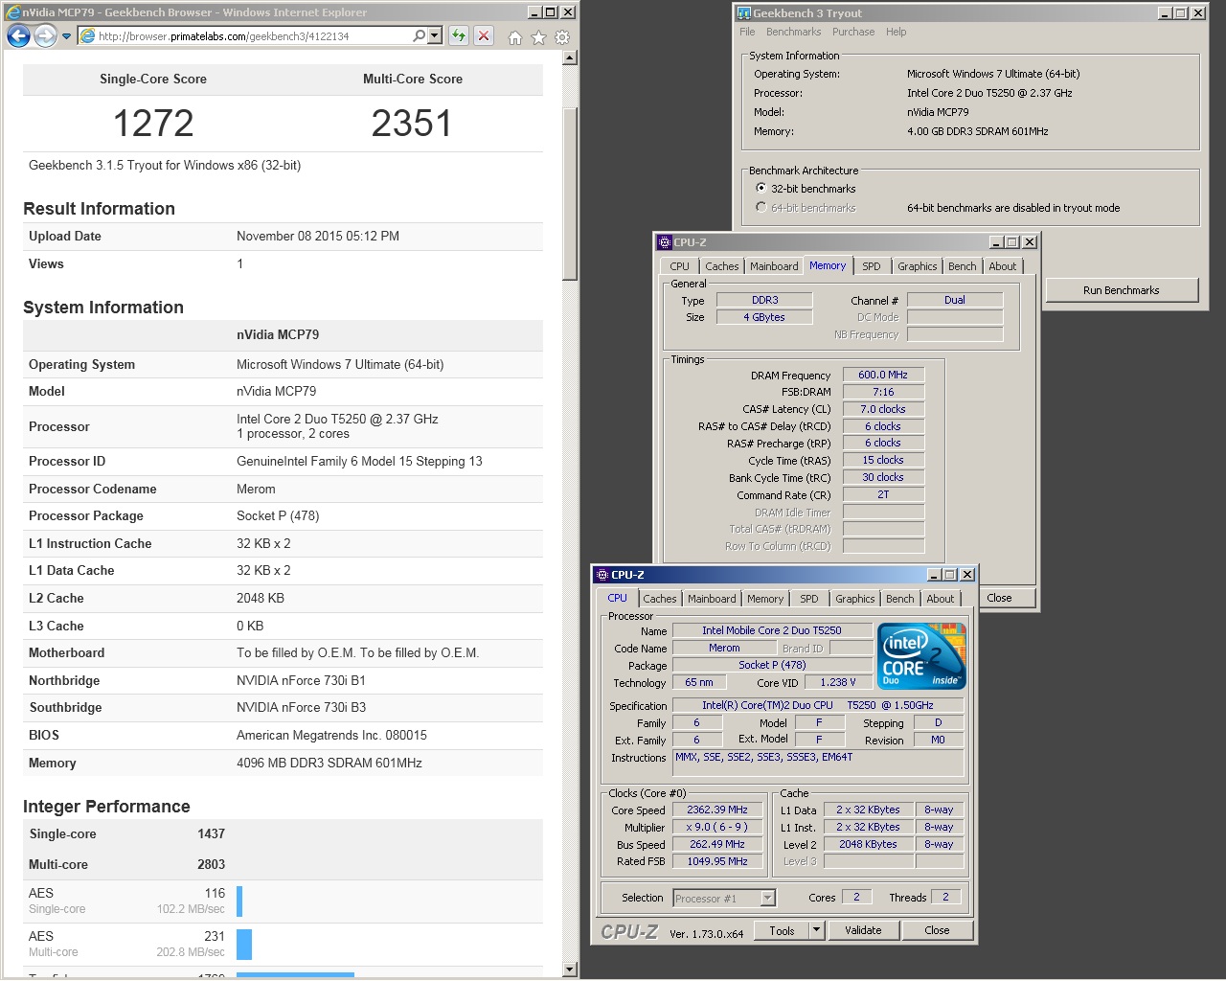Open Graphics tab in the Memory CPU-Z window

pos(917,266)
